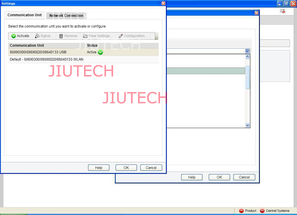Open the dropdown arrow in background dialog
This screenshot has width=297, height=215.
click(x=247, y=51)
